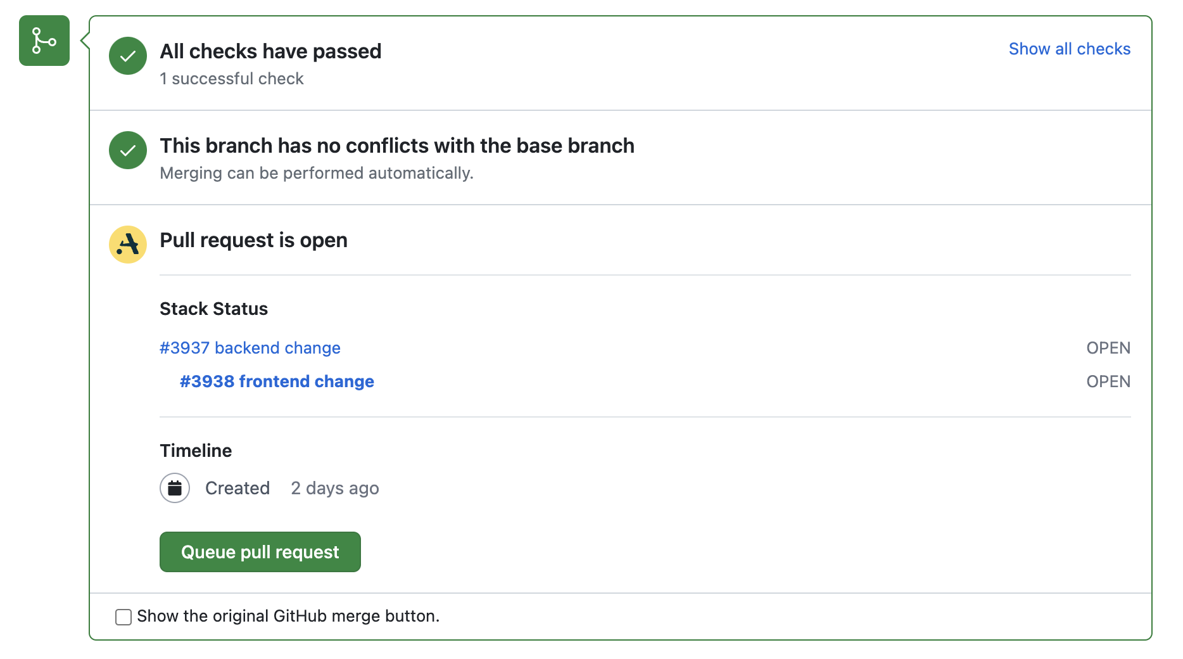
Task: Click the calendar icon in Timeline
Action: [175, 488]
